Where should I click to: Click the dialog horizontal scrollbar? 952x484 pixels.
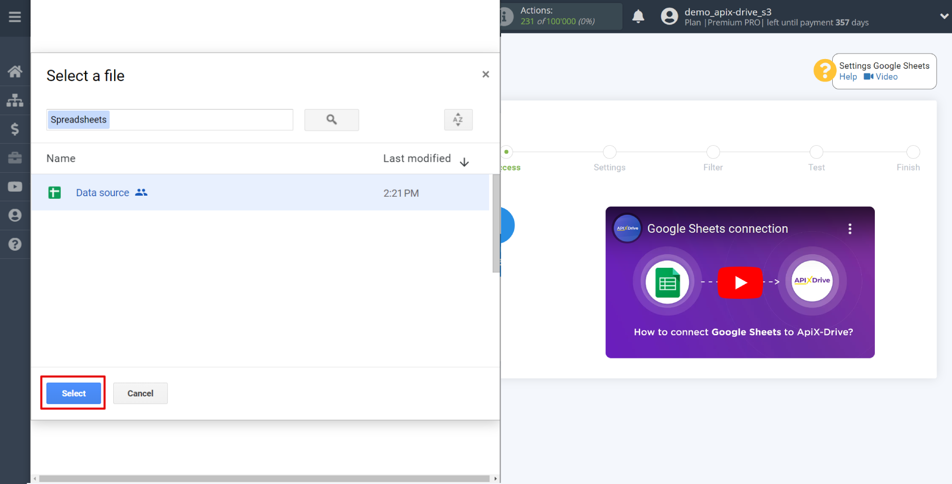tap(265, 478)
